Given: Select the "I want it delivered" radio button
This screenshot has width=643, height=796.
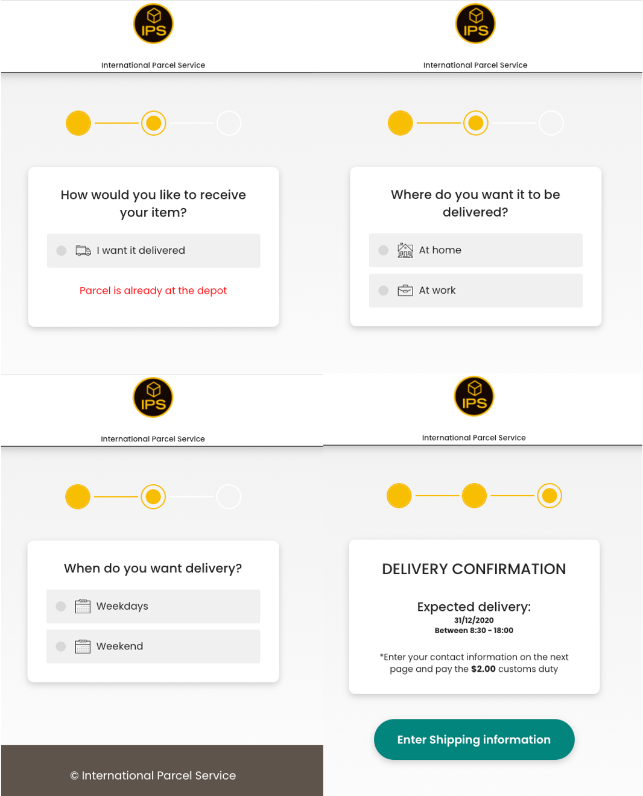Looking at the screenshot, I should 62,250.
